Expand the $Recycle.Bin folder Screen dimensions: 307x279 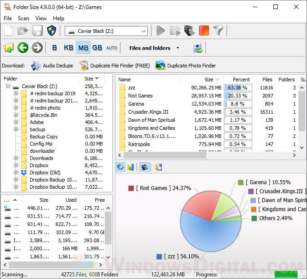tap(16, 115)
